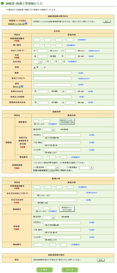
Task: Open the 利用者ファイルとは link
Action: pos(16,24)
